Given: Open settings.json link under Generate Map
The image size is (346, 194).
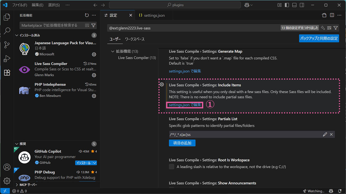Looking at the screenshot, I should [185, 71].
